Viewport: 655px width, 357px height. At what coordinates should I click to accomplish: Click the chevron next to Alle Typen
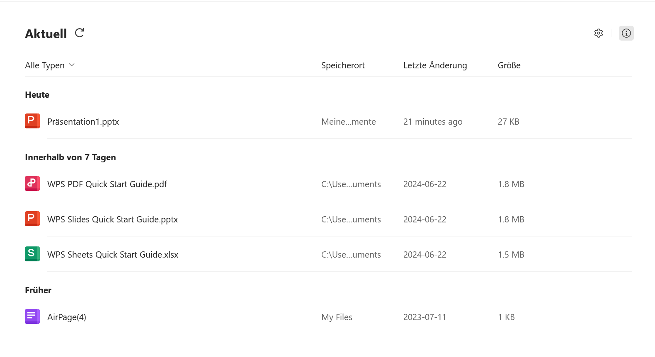[x=72, y=65]
